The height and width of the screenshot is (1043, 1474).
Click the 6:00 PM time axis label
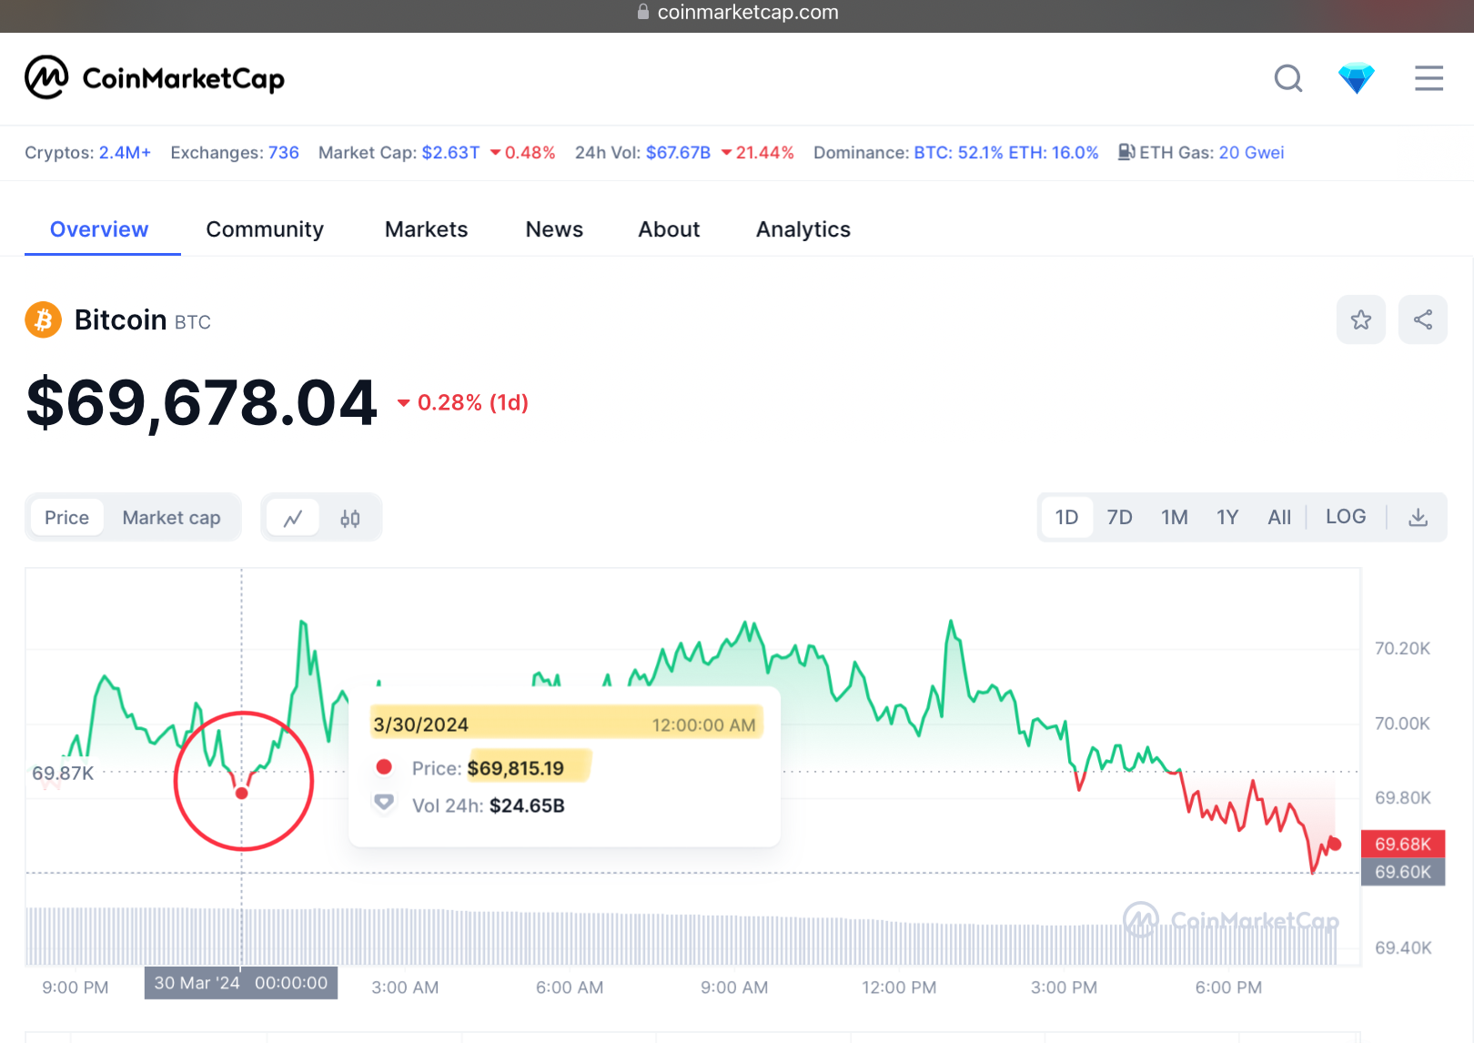point(1228,987)
